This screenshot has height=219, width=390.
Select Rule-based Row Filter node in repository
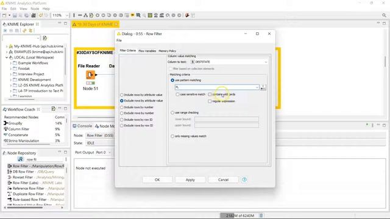tap(36, 200)
